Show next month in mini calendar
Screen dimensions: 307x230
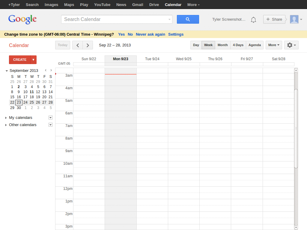point(51,70)
